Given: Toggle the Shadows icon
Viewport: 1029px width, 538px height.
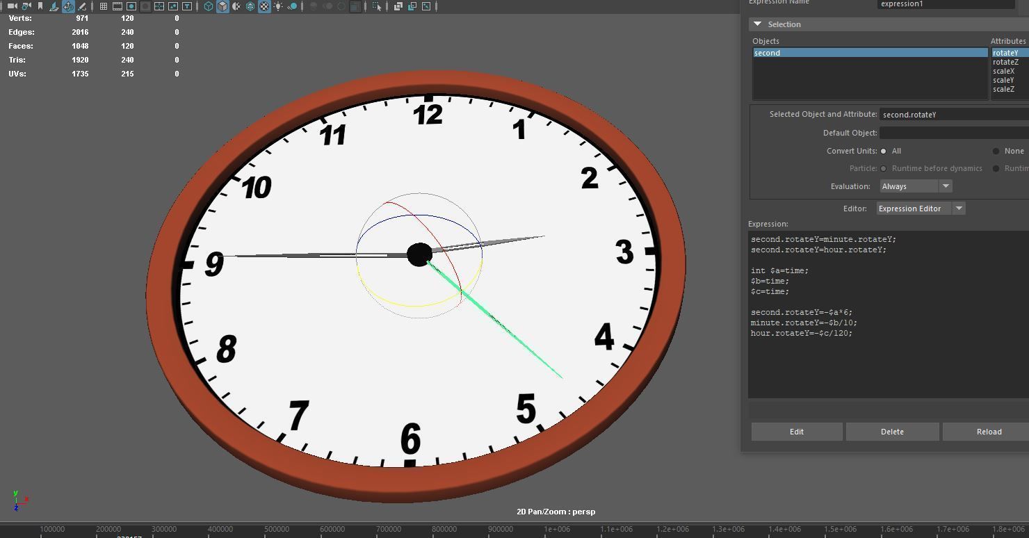Looking at the screenshot, I should coord(292,6).
